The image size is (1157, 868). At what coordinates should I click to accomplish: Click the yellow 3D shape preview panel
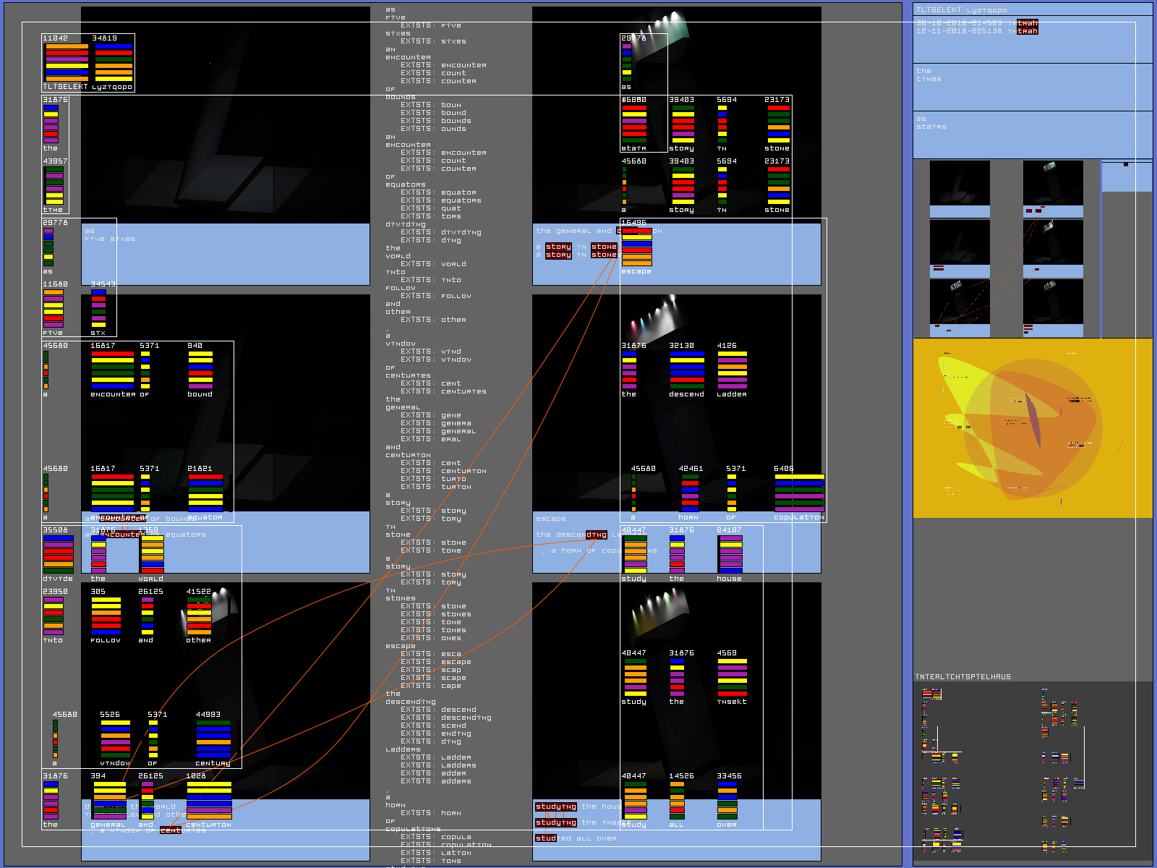[1032, 428]
